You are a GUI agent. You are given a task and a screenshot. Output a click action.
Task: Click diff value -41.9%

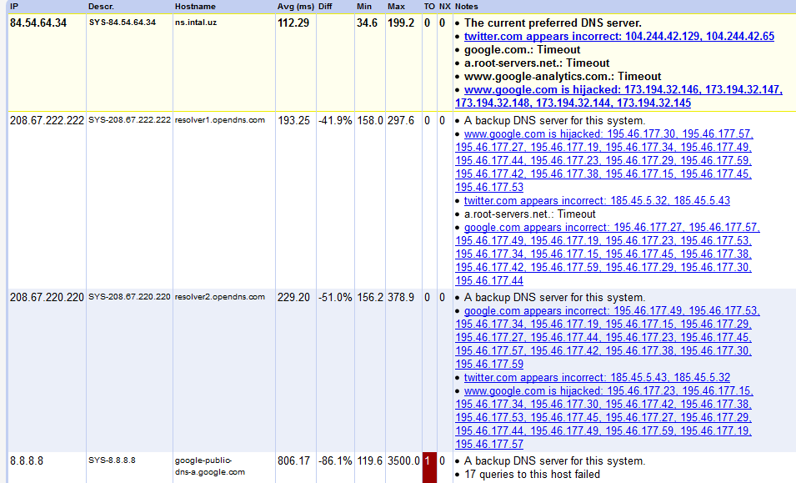[x=335, y=120]
